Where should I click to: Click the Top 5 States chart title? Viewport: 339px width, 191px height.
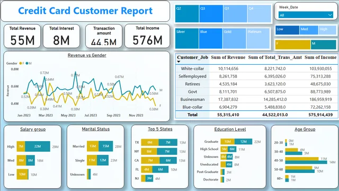[160, 129]
